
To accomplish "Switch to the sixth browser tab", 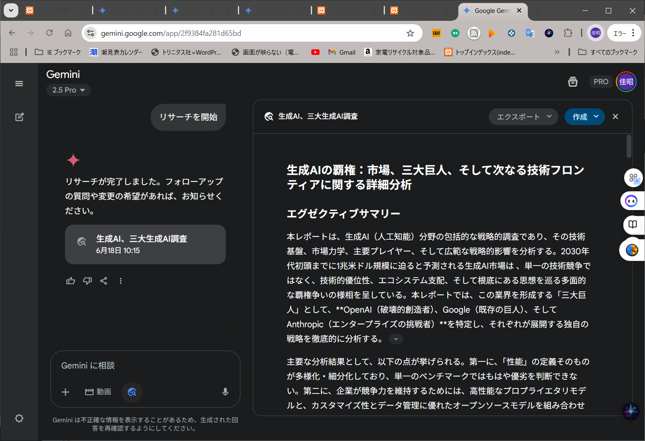I will pyautogui.click(x=420, y=10).
